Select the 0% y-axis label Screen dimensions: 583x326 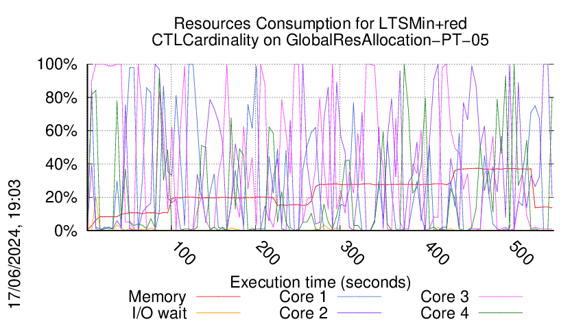(65, 231)
